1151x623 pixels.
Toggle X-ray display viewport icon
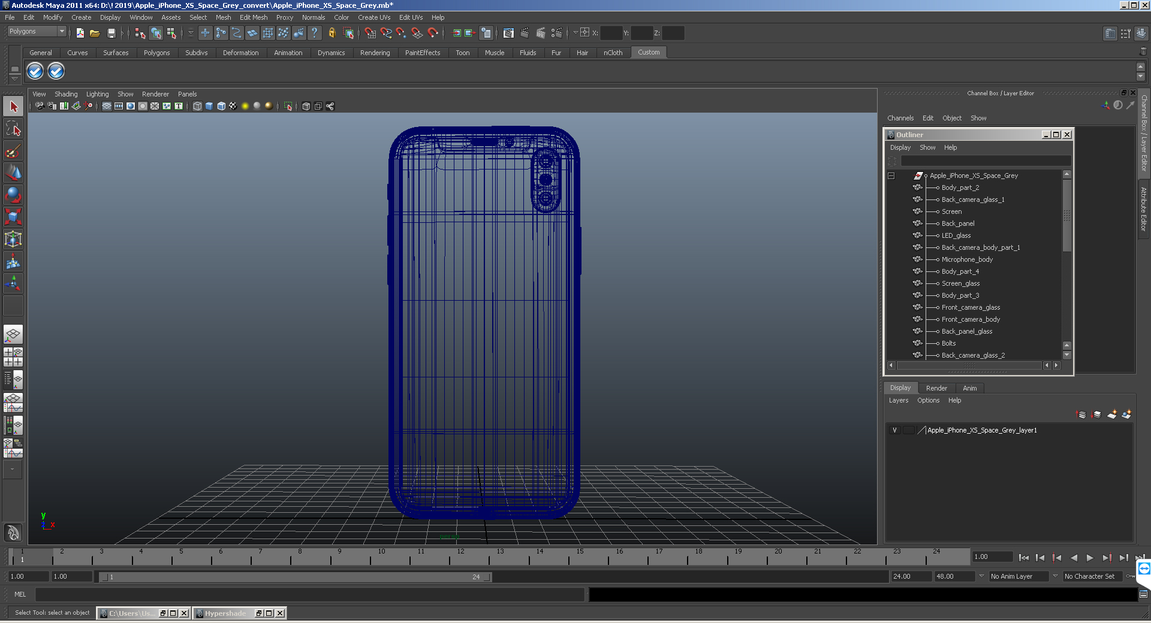click(306, 106)
